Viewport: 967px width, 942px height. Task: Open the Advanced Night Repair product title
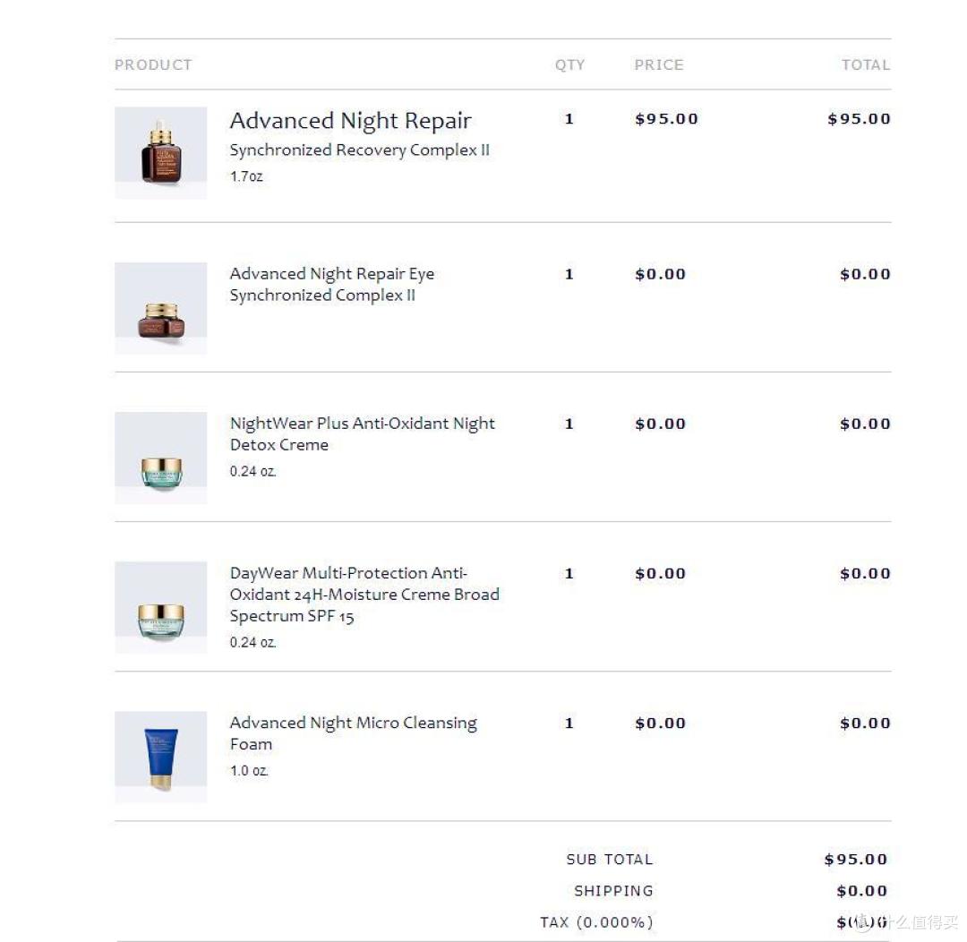coord(350,121)
